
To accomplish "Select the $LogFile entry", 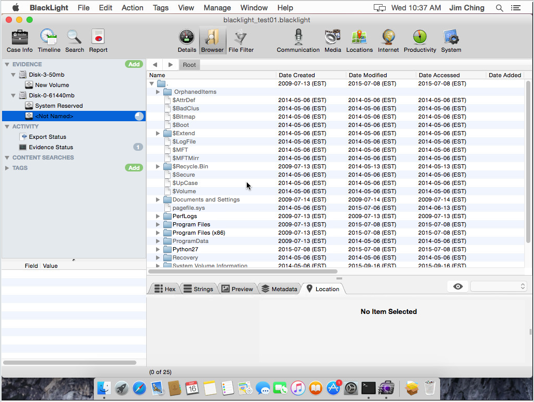I will (335, 141).
